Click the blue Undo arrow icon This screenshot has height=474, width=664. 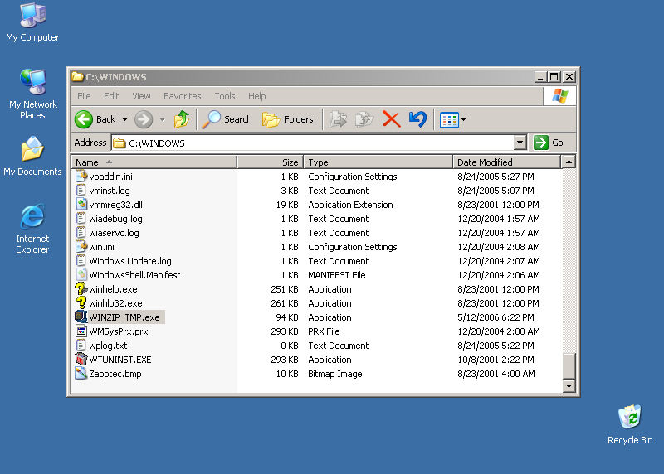coord(417,119)
